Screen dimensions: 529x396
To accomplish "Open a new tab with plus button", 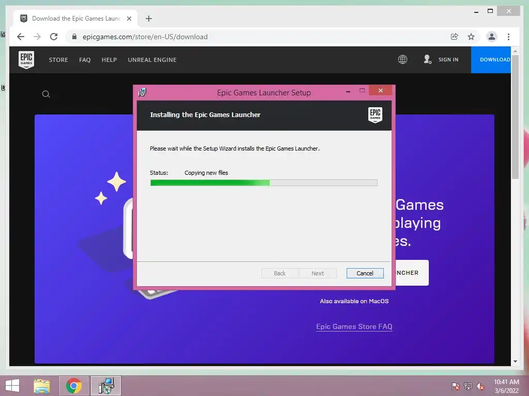I will coord(149,19).
